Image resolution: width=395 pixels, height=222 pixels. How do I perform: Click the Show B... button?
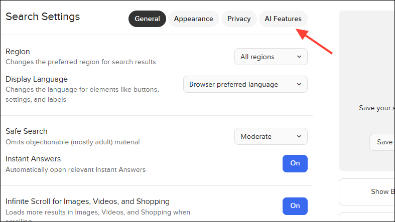tap(371, 191)
